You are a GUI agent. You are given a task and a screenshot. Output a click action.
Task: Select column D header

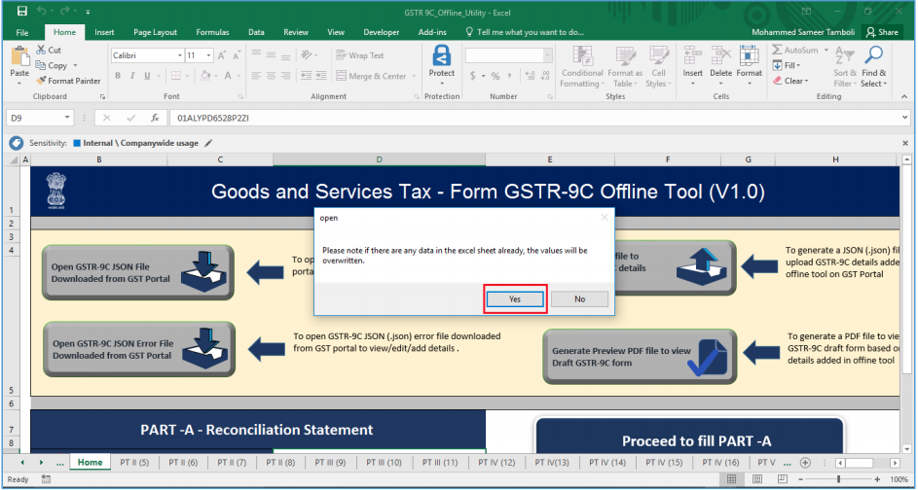point(380,159)
